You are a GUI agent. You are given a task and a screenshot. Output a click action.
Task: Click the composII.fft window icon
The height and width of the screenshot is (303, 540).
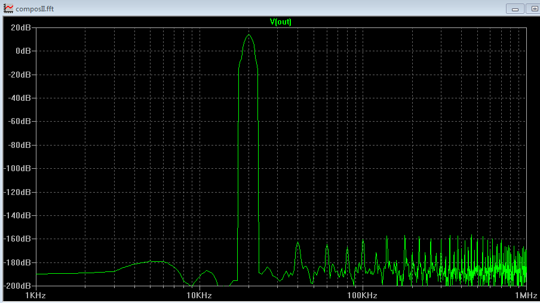click(x=8, y=8)
